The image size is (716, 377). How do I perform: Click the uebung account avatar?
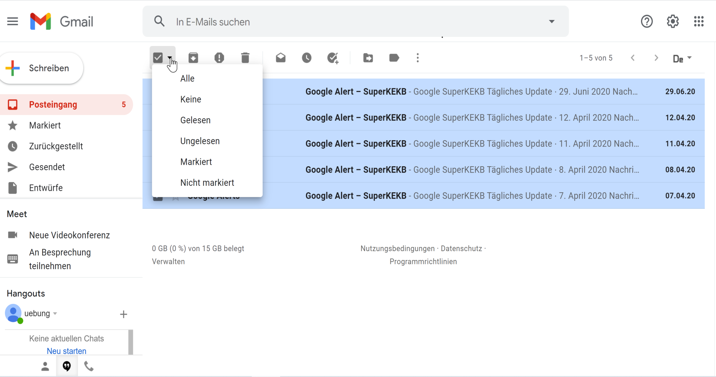pyautogui.click(x=14, y=314)
